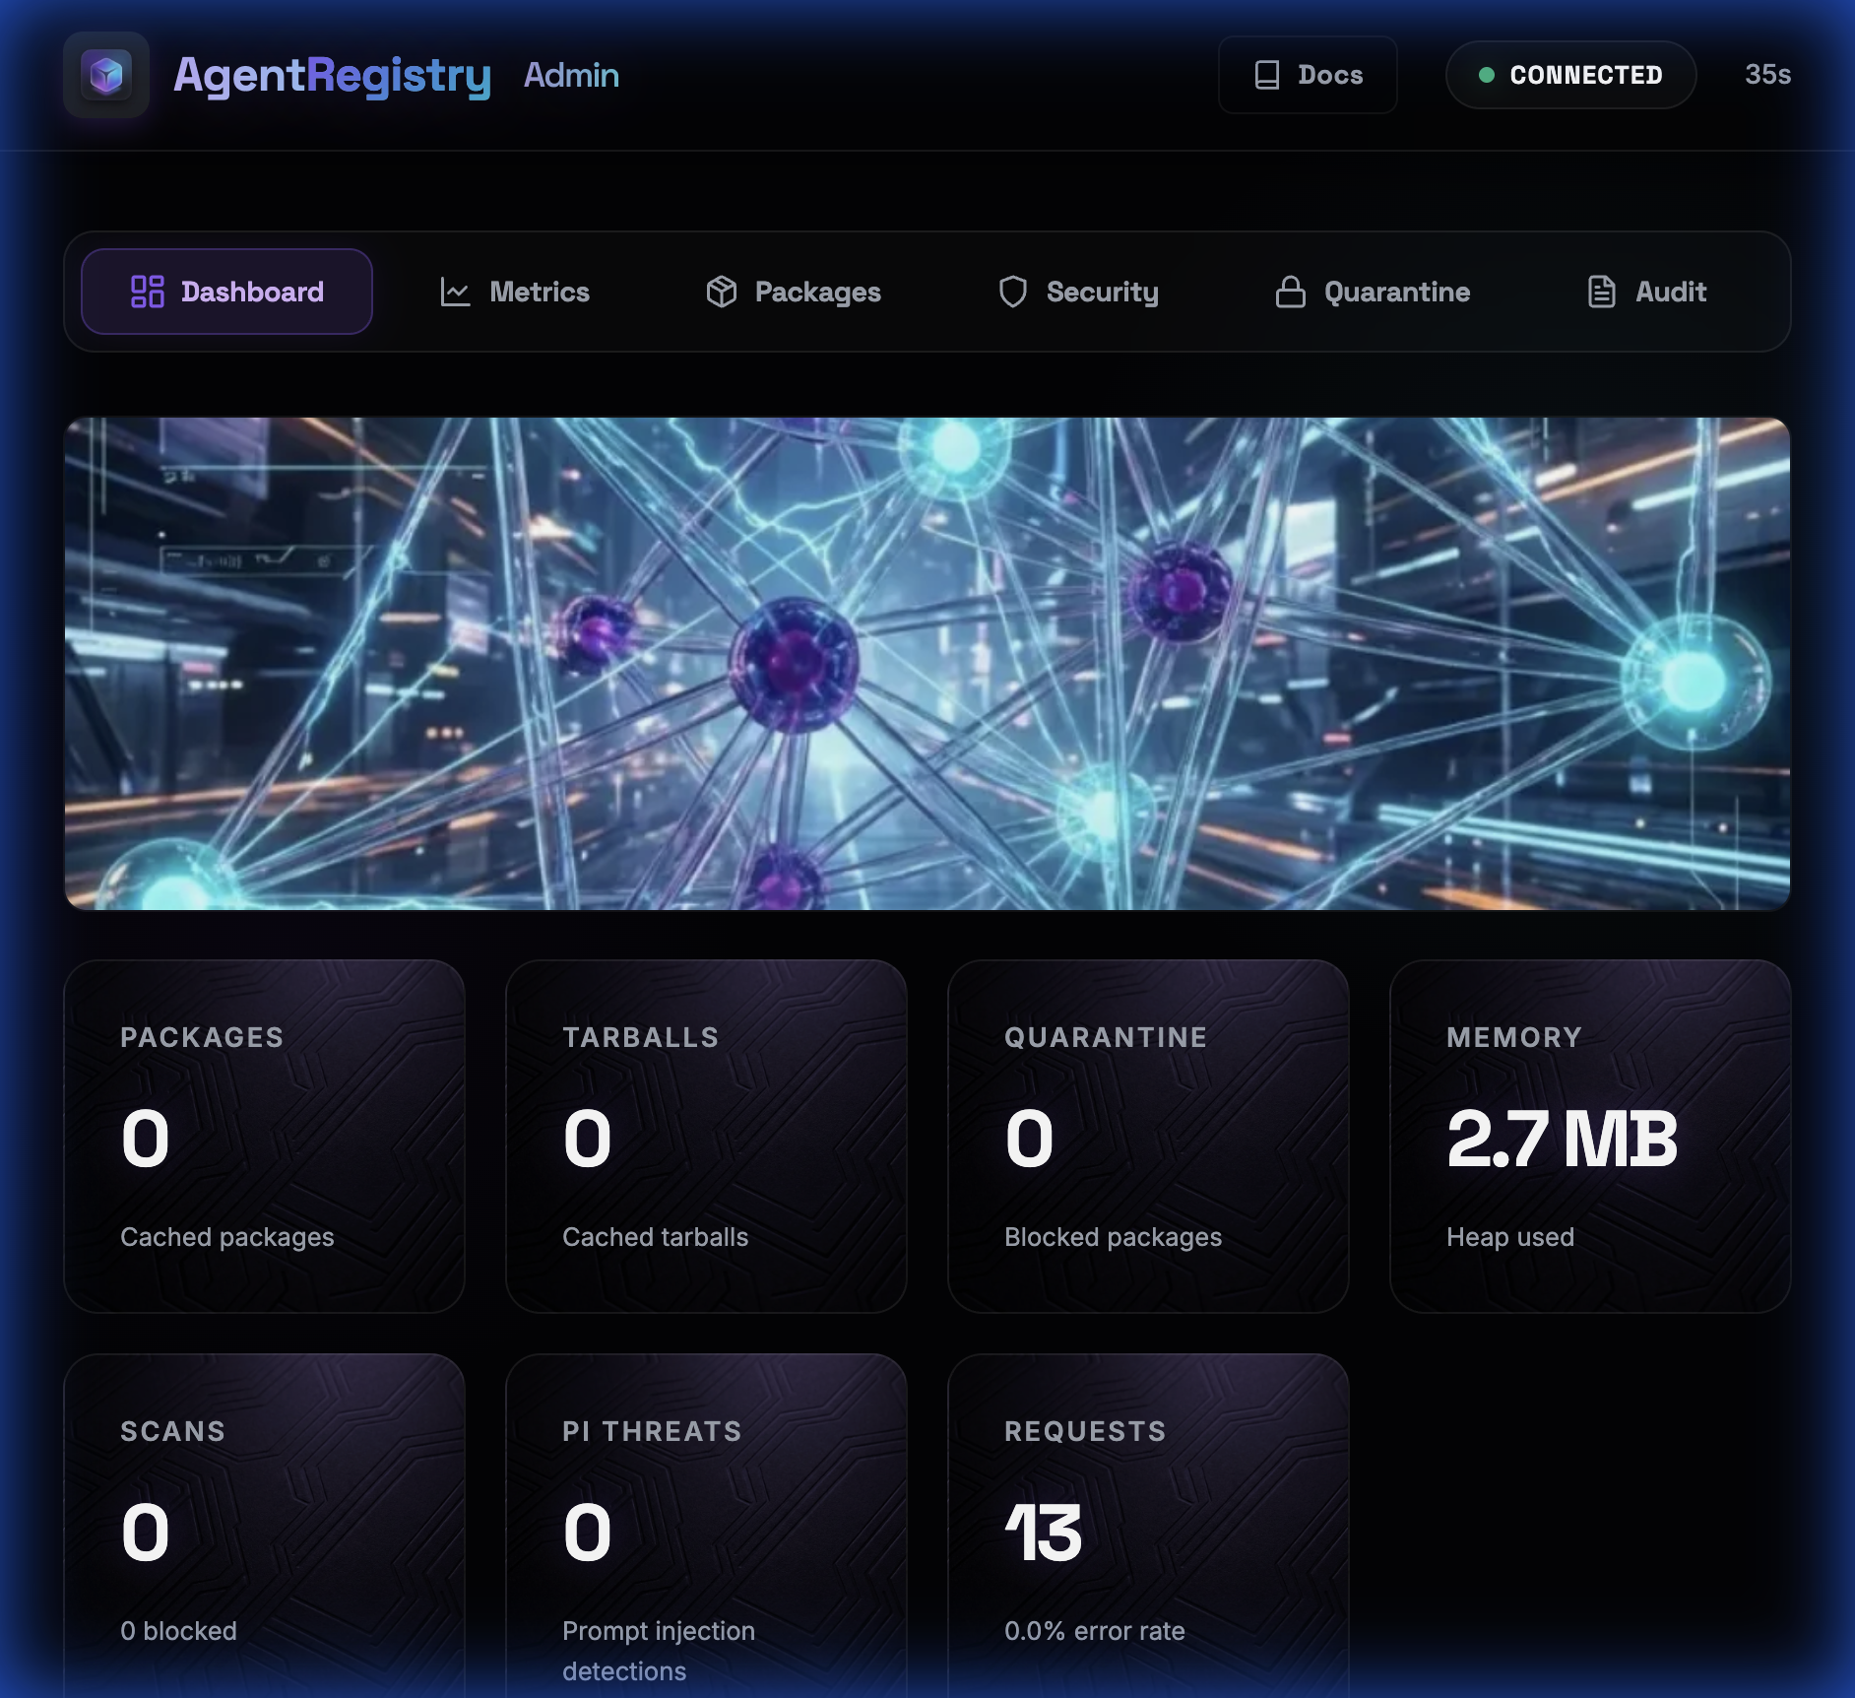Click the Dashboard grid icon
1855x1698 pixels.
(x=148, y=292)
